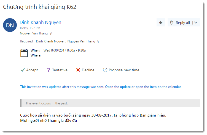The width and height of the screenshot is (207, 135).
Task: Click the thumbs-up like icon
Action: 160,23
